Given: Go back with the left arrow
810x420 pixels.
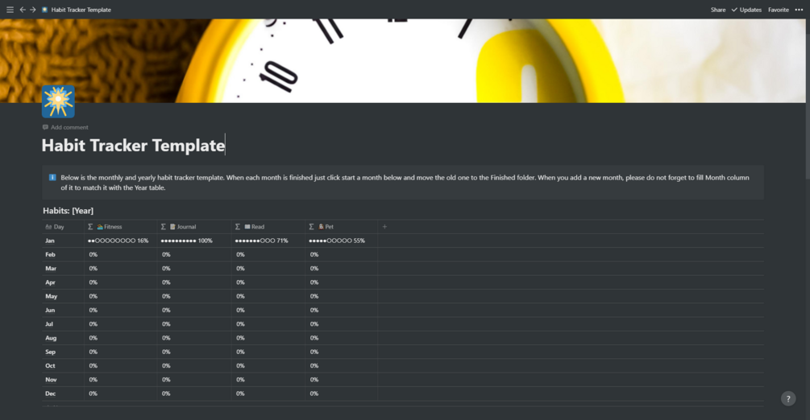Looking at the screenshot, I should coord(23,10).
